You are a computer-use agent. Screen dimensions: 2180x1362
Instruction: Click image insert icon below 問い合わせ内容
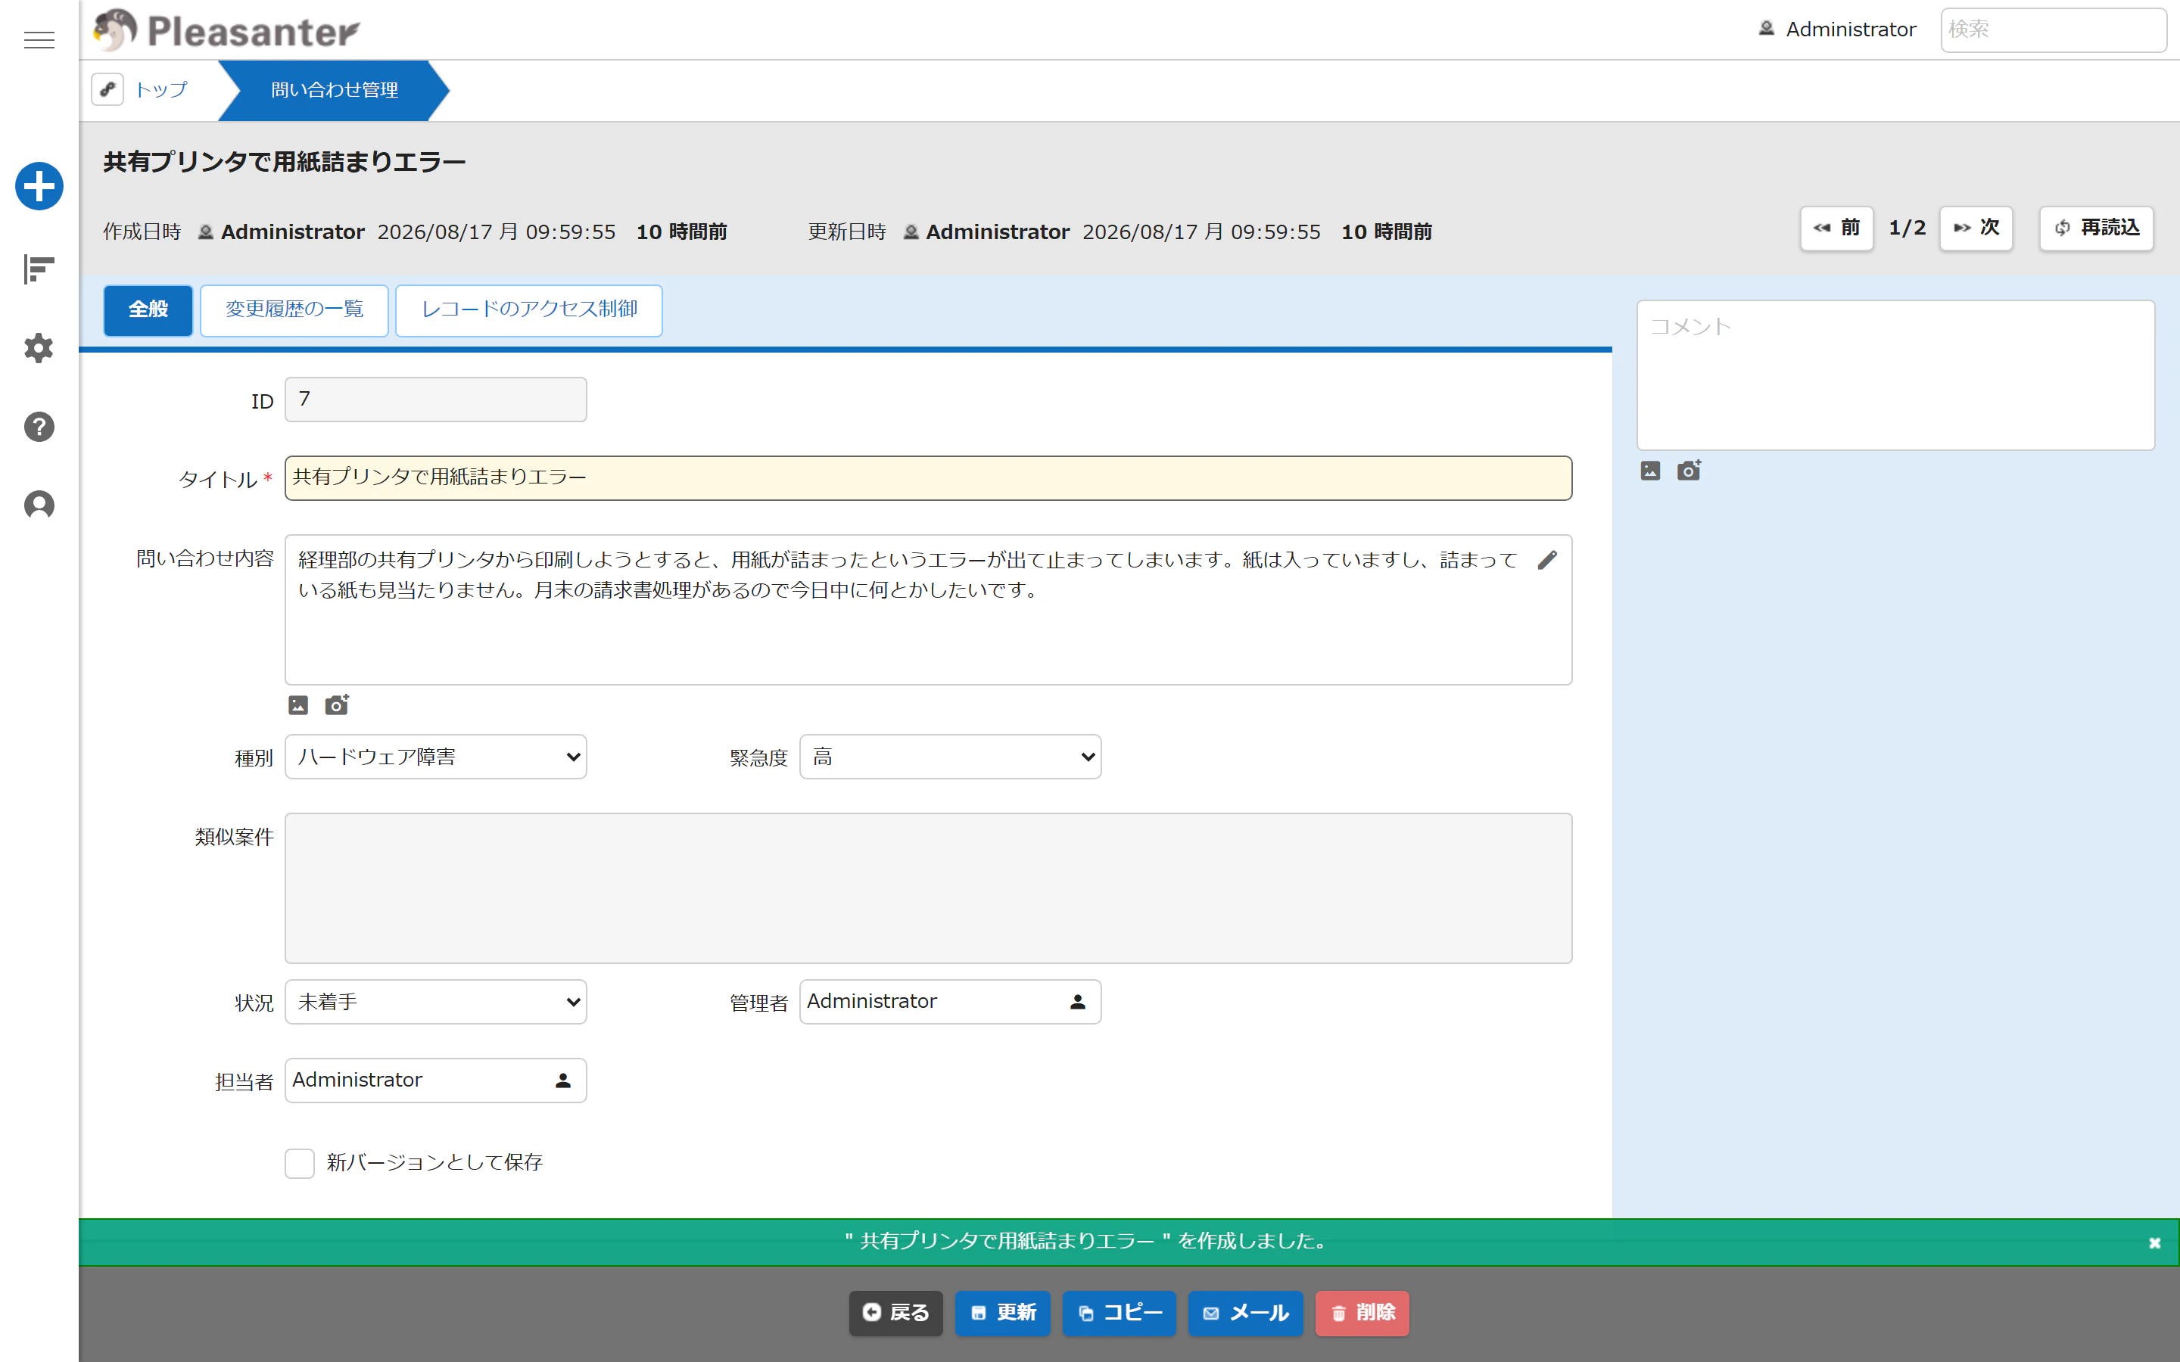tap(298, 705)
